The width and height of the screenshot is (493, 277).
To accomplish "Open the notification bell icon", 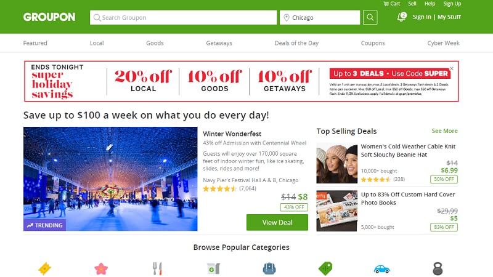I will tap(402, 17).
